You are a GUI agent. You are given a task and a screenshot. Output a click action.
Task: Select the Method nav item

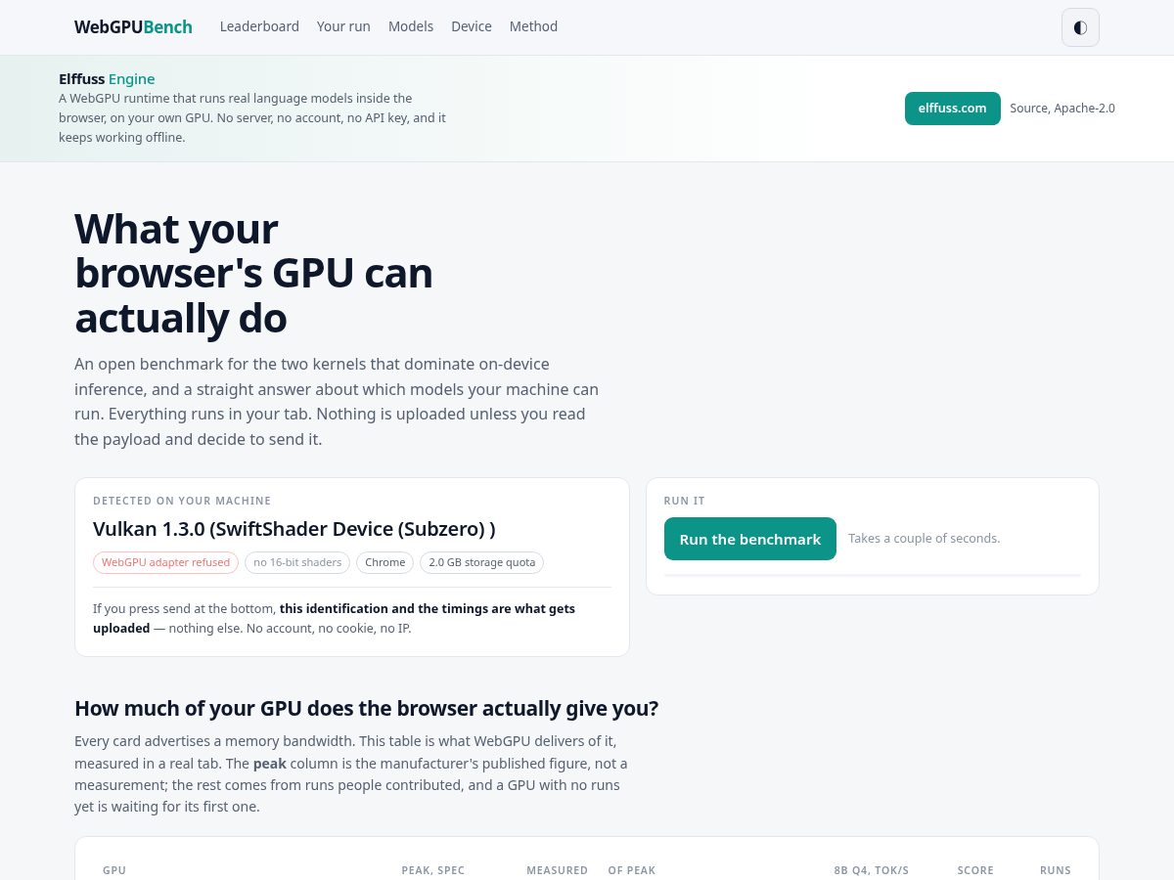click(533, 26)
